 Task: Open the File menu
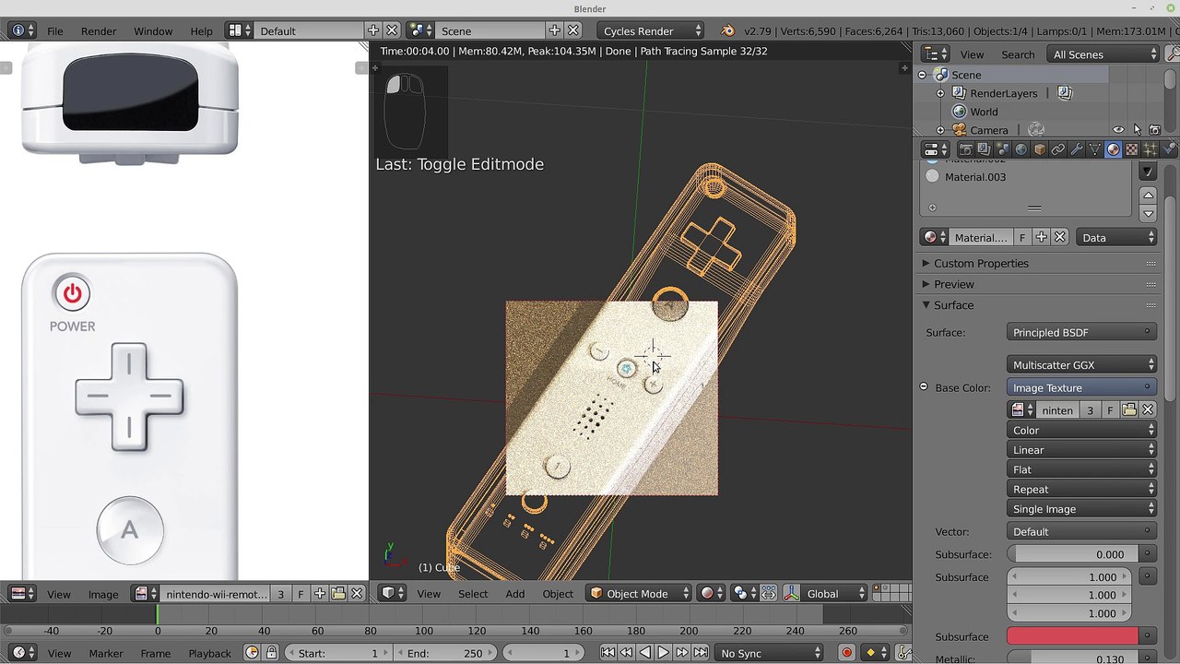(55, 30)
